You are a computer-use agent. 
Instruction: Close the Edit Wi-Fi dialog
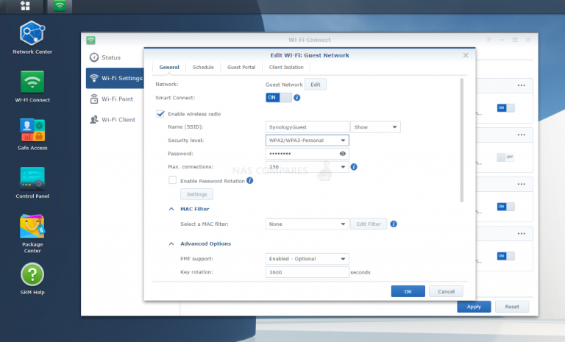click(x=466, y=55)
